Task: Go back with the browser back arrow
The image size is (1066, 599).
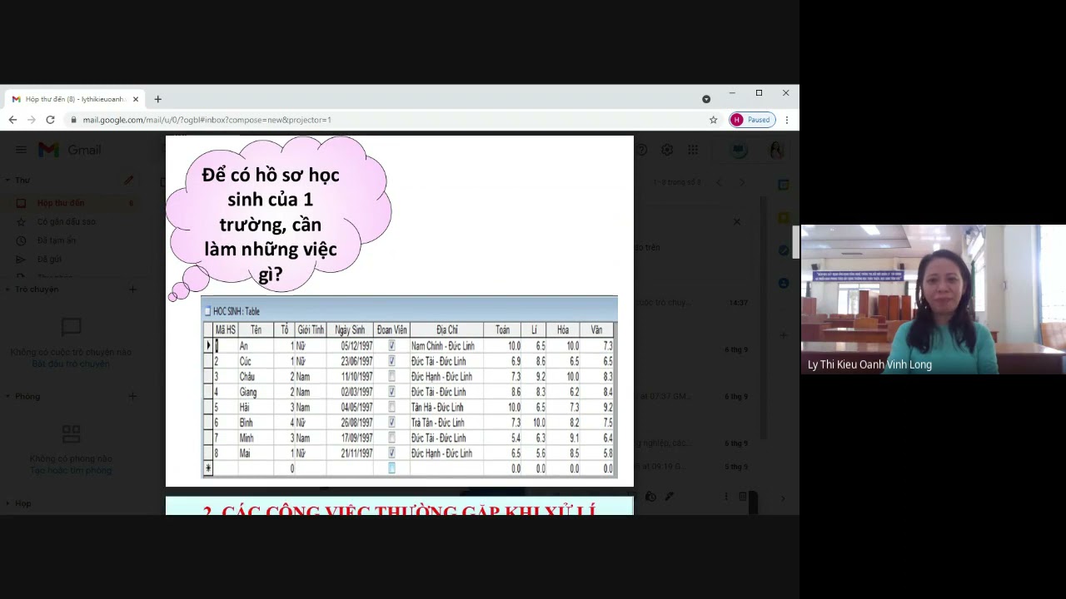Action: (12, 120)
